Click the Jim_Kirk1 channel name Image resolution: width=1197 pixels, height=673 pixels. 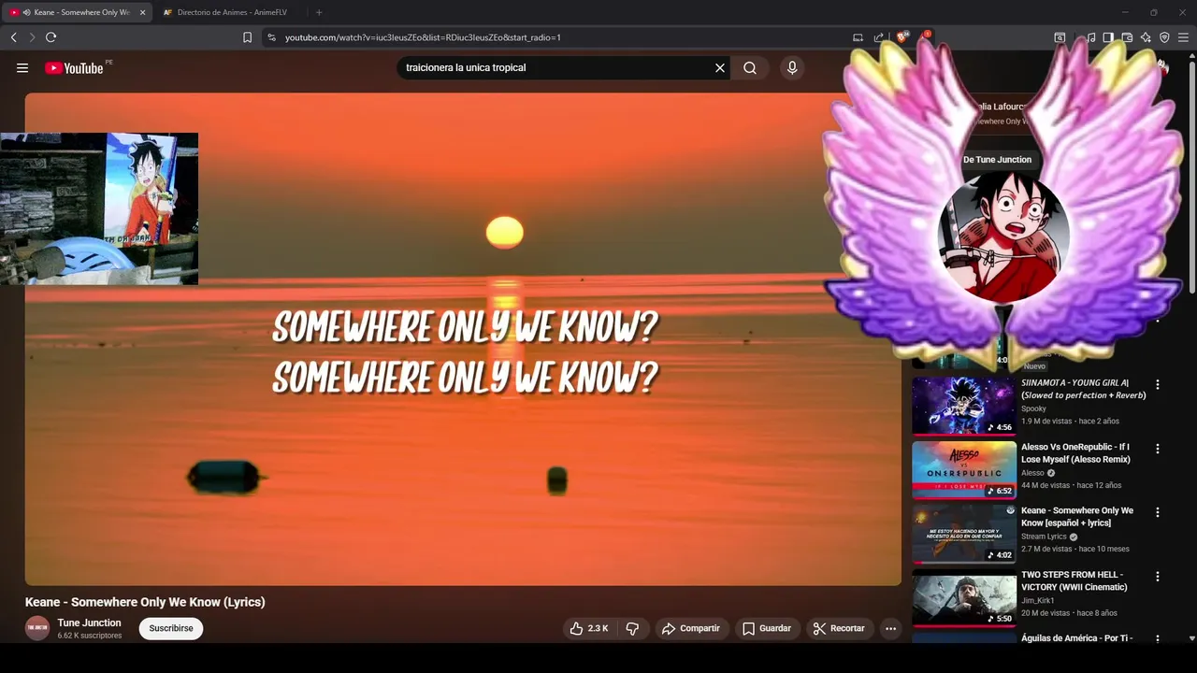click(1037, 600)
